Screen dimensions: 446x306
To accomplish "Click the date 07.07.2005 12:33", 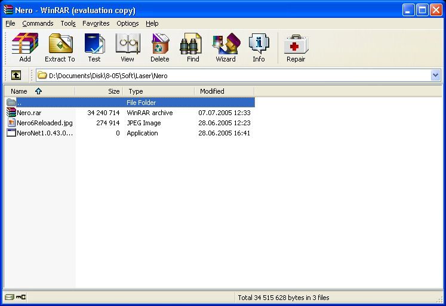I will (224, 113).
